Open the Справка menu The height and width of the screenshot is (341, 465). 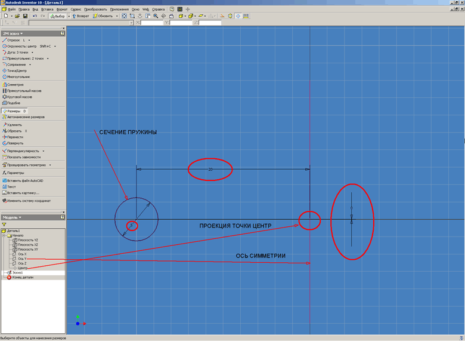pos(159,9)
